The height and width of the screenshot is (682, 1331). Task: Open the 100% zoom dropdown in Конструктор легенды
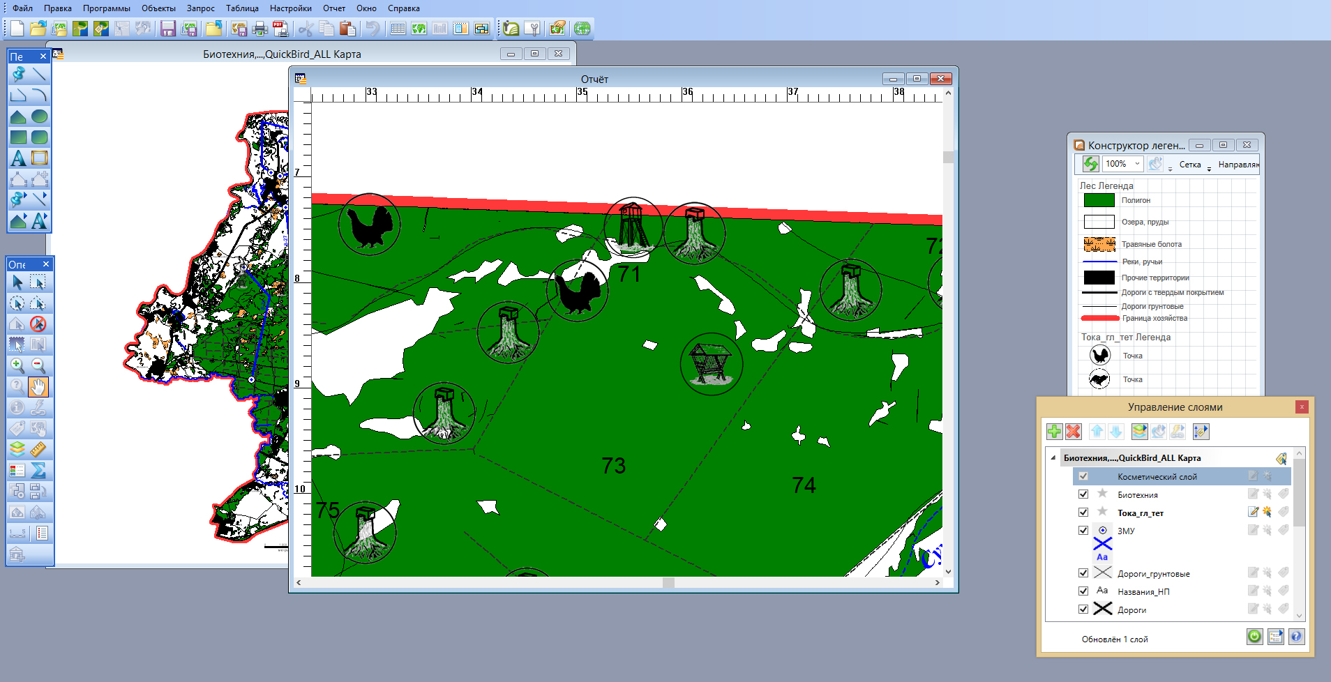pyautogui.click(x=1137, y=164)
